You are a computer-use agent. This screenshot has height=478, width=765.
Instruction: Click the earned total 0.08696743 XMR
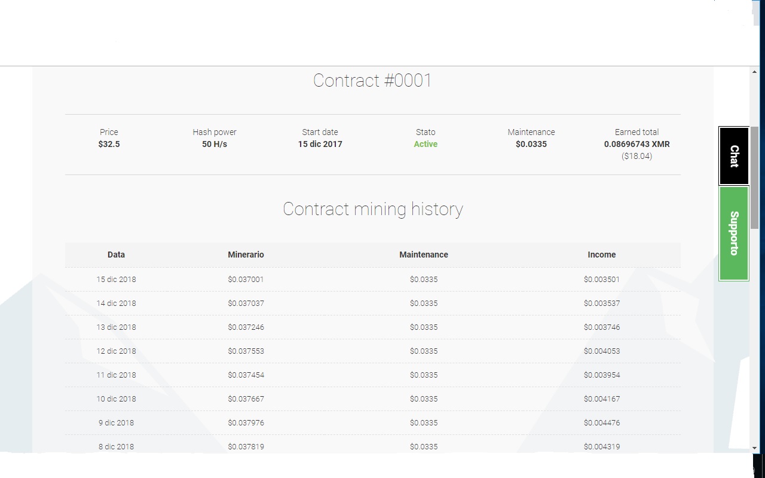[637, 144]
